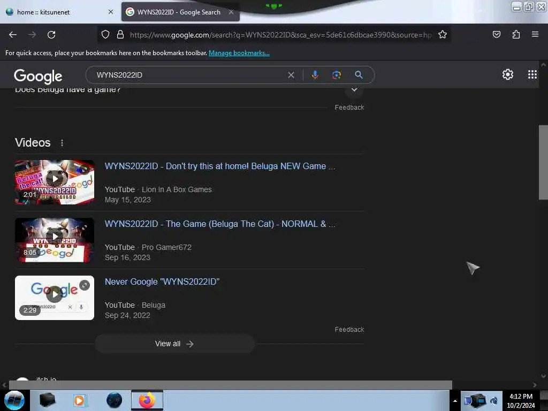Image resolution: width=548 pixels, height=411 pixels.
Task: Play the 2:01 Lion In A Box thumbnail
Action: point(55,182)
